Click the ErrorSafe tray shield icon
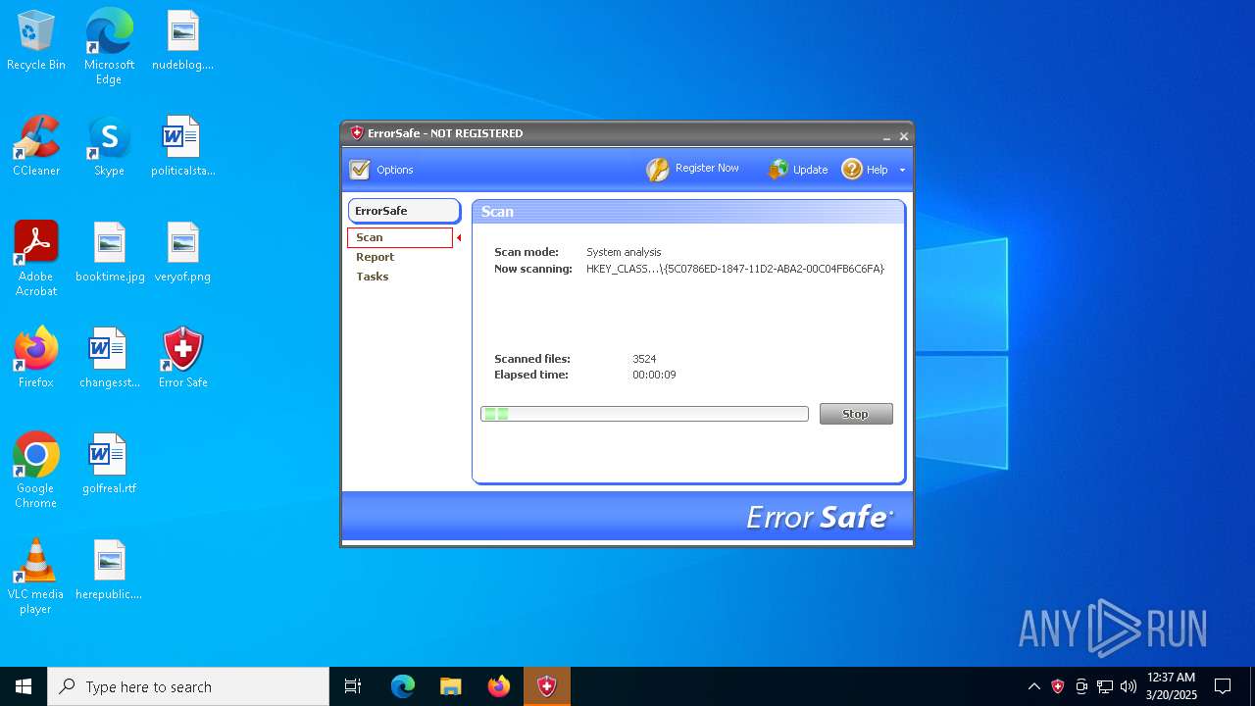Image resolution: width=1255 pixels, height=706 pixels. click(x=1058, y=686)
